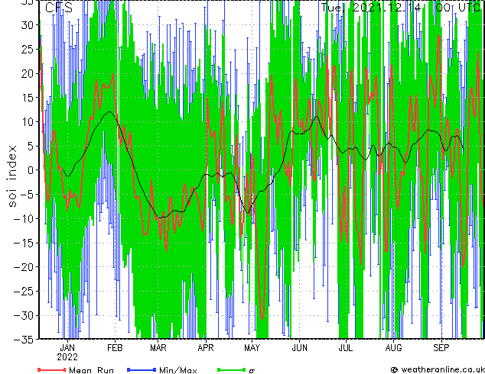Click the y-axis value 15
The image size is (485, 374).
(27, 98)
